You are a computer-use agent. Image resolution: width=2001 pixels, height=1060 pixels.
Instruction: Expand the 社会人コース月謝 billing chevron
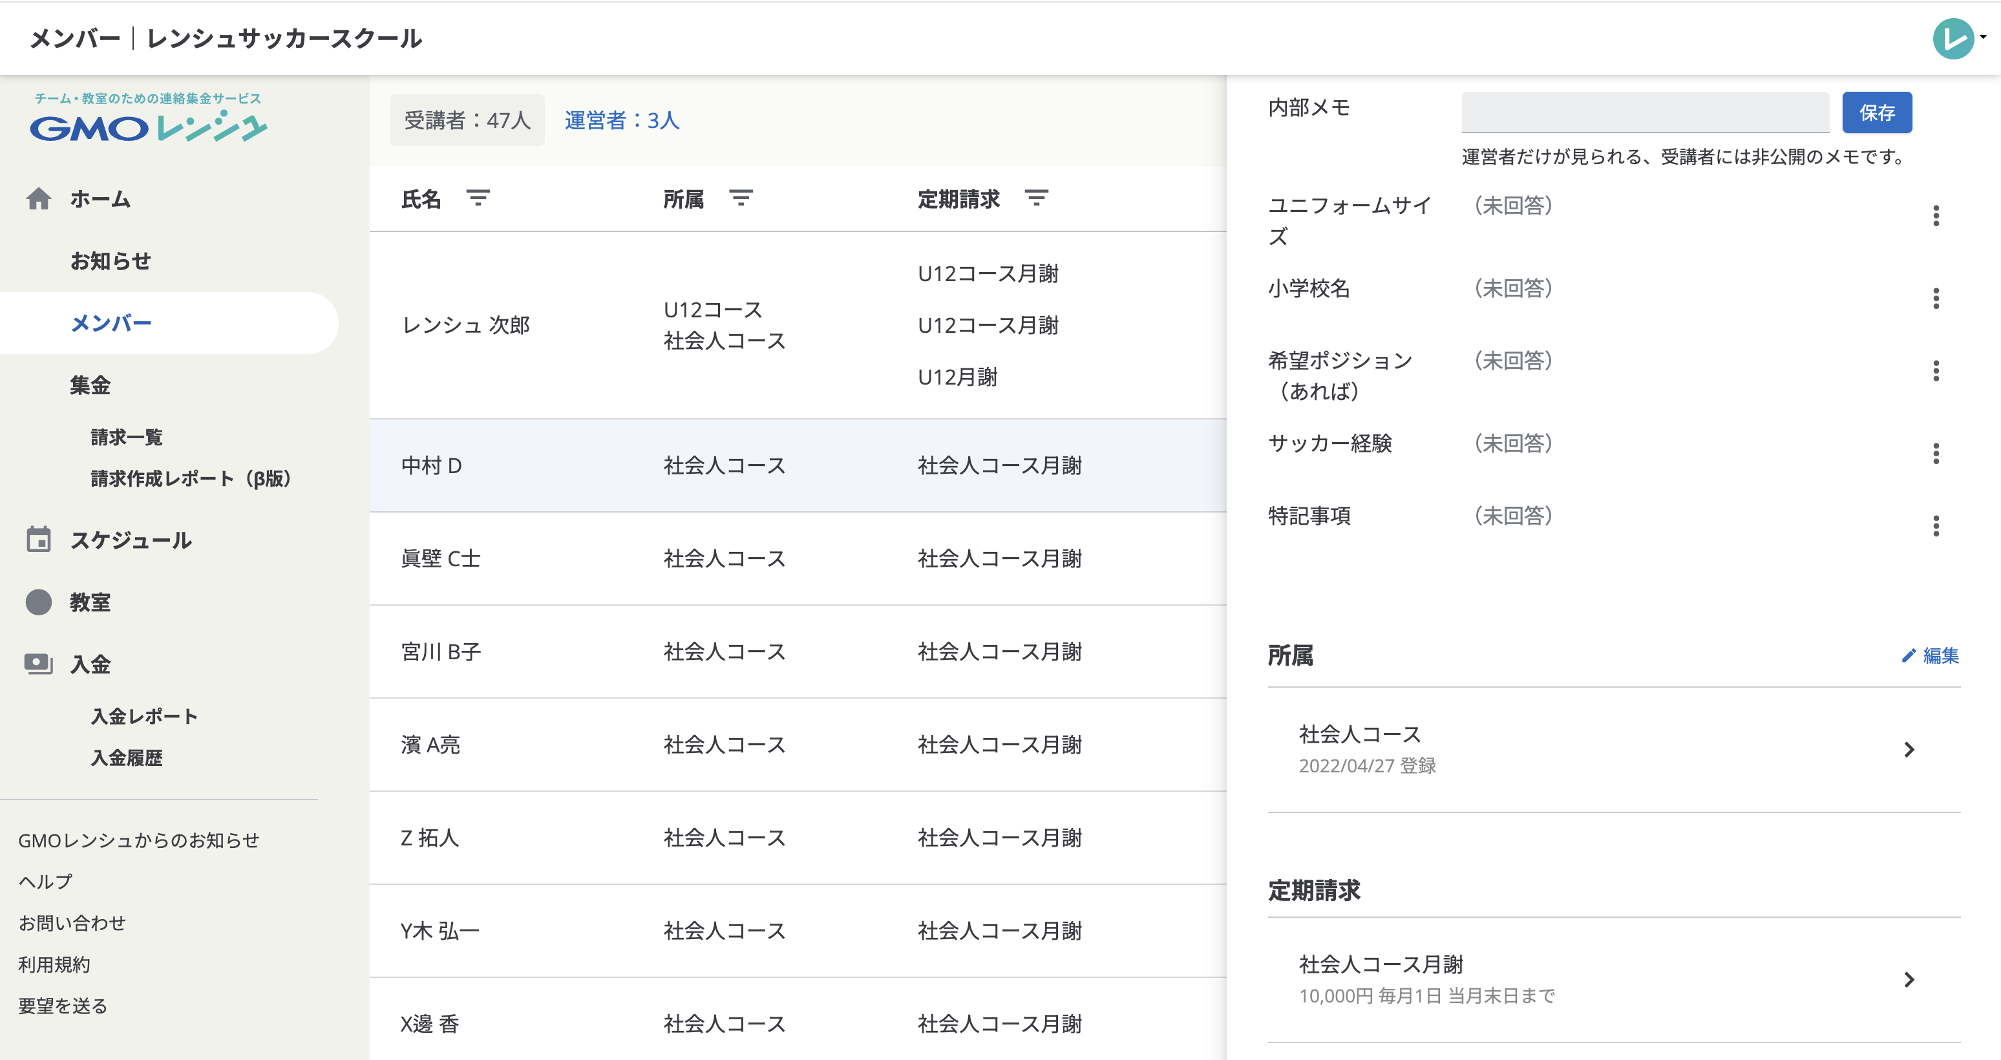1910,979
